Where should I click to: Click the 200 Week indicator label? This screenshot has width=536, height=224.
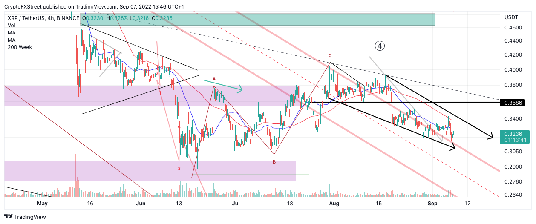point(20,47)
